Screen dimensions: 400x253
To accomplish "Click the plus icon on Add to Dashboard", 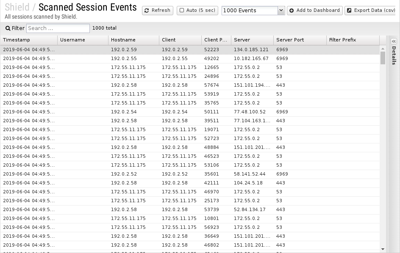I will [292, 11].
